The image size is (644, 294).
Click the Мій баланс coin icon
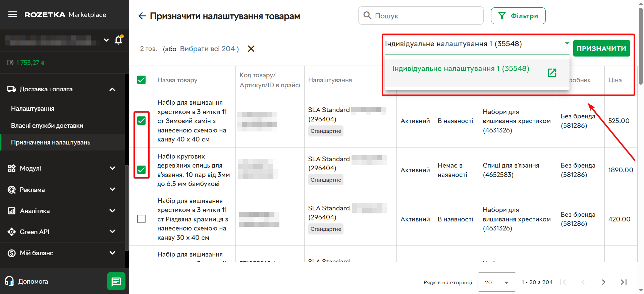(12, 253)
